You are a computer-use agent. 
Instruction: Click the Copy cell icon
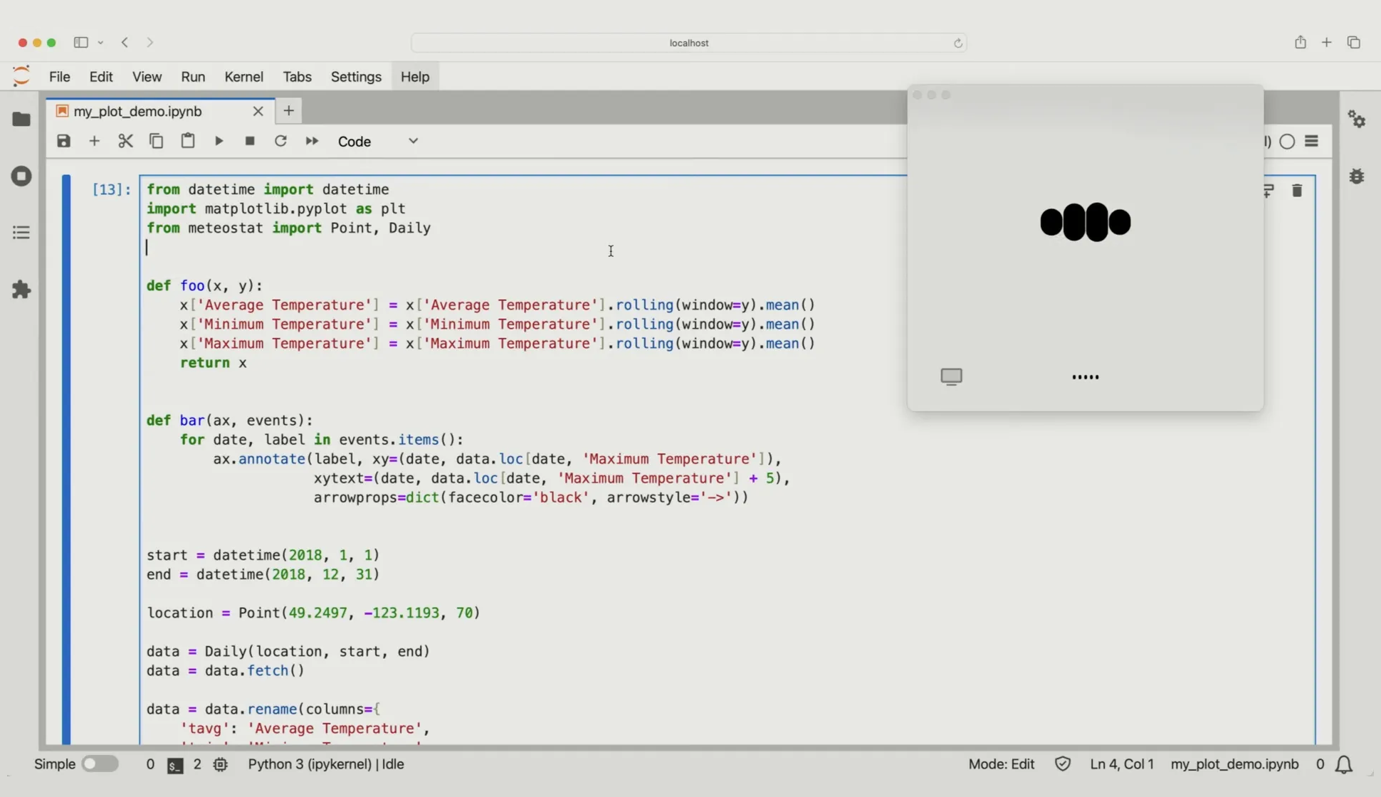(x=156, y=140)
